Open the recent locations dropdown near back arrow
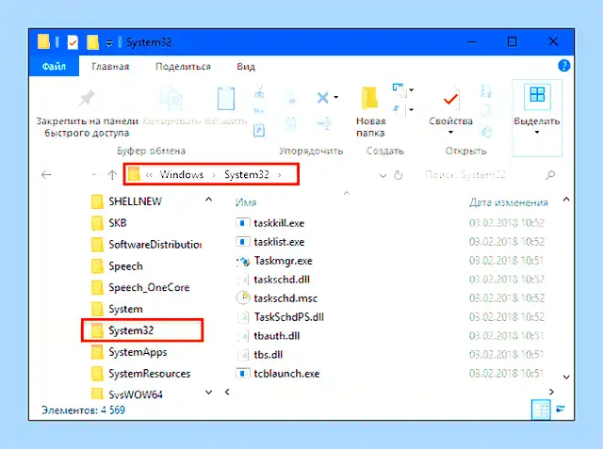 coord(93,175)
